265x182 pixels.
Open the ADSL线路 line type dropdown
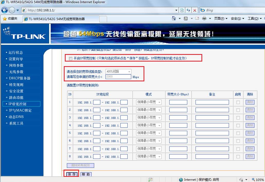click(x=118, y=72)
